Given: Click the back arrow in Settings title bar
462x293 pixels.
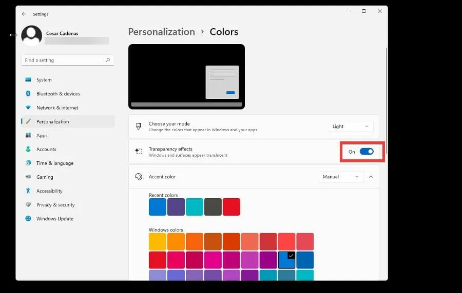Looking at the screenshot, I should click(24, 14).
